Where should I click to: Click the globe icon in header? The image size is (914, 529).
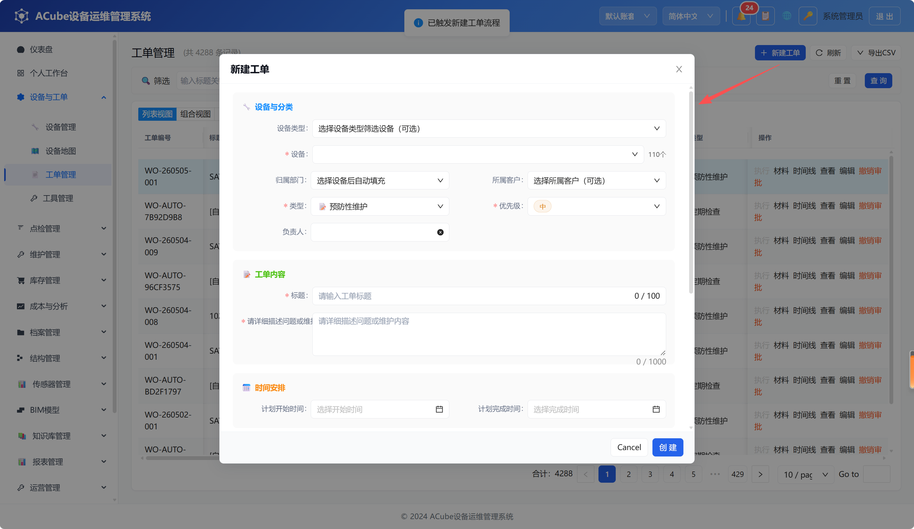(x=786, y=16)
